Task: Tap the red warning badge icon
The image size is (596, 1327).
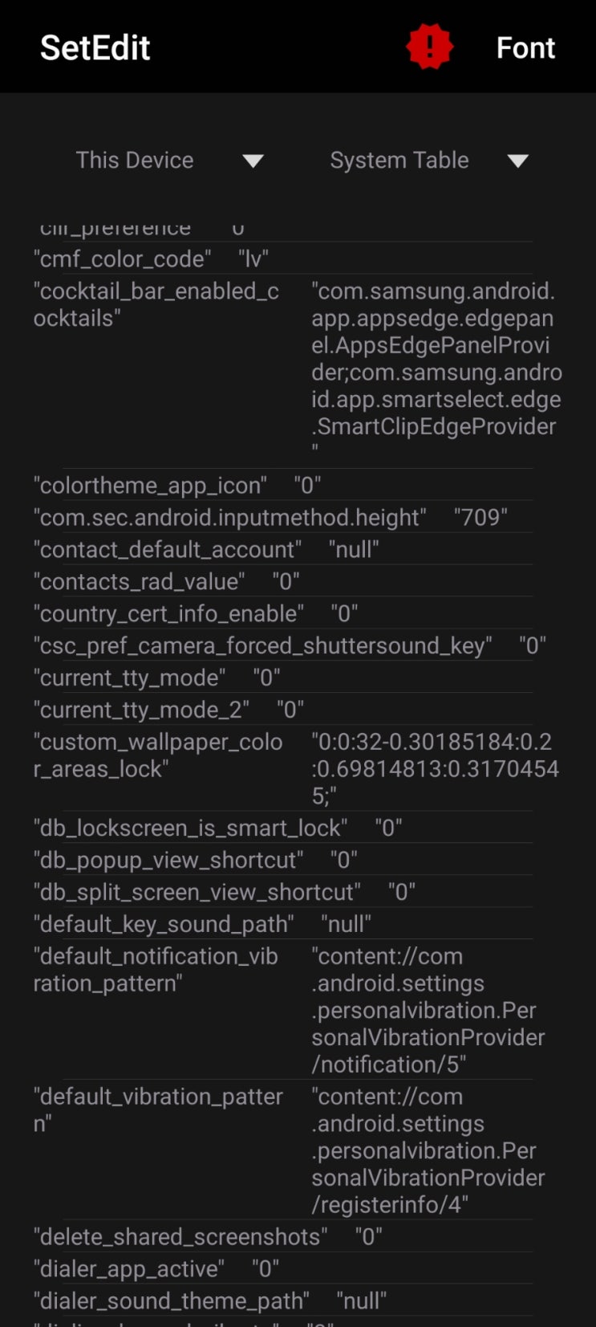Action: (x=429, y=47)
